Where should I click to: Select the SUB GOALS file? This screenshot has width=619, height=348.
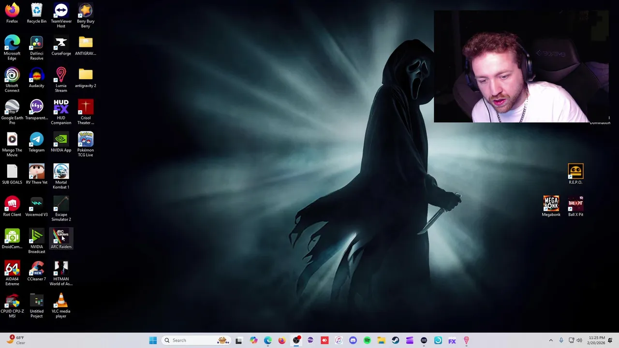click(x=12, y=174)
